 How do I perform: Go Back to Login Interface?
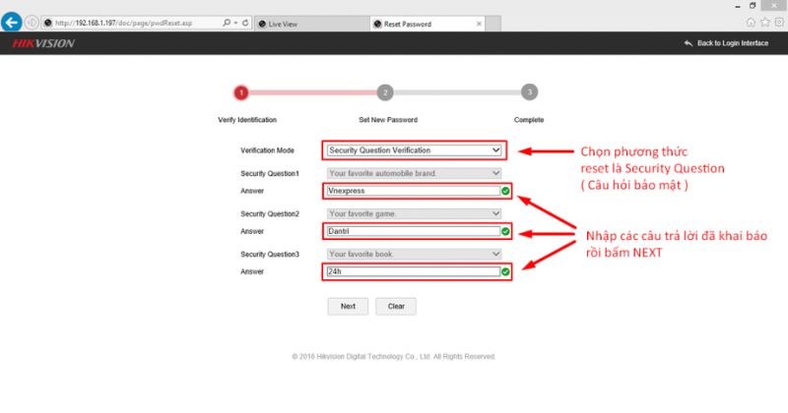pyautogui.click(x=729, y=44)
